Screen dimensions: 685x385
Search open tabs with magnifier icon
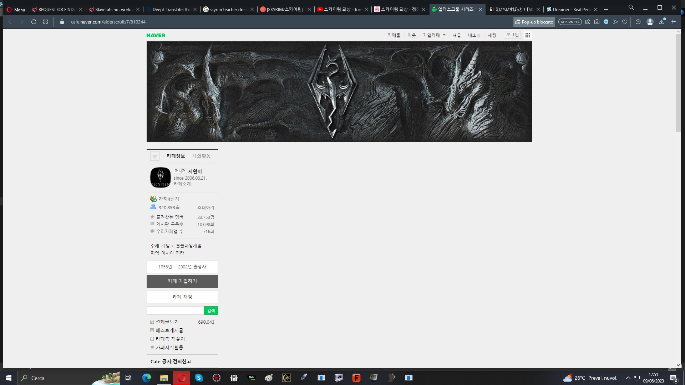pos(631,7)
